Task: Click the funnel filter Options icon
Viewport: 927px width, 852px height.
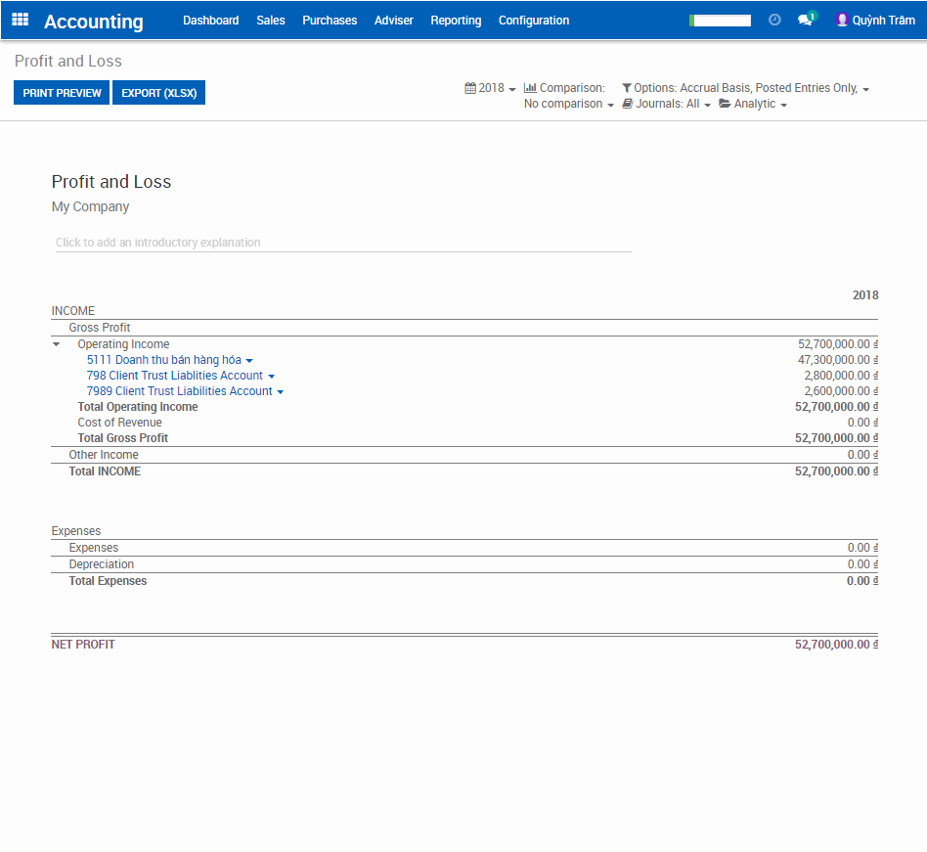Action: click(x=627, y=88)
